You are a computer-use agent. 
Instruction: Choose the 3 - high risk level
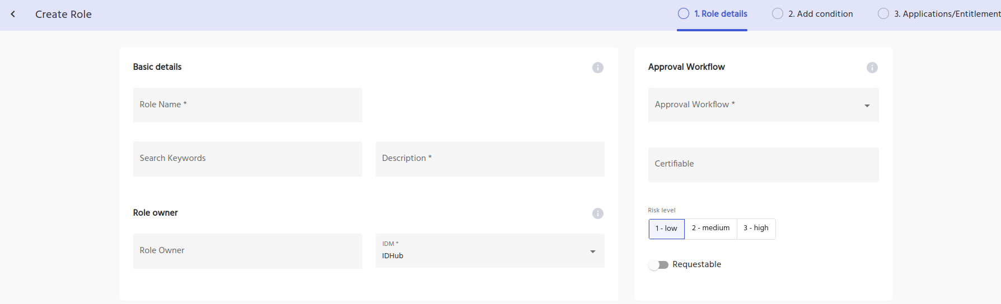point(756,229)
